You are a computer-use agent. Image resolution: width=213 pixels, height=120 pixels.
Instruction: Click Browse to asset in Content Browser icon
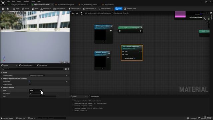point(8,9)
